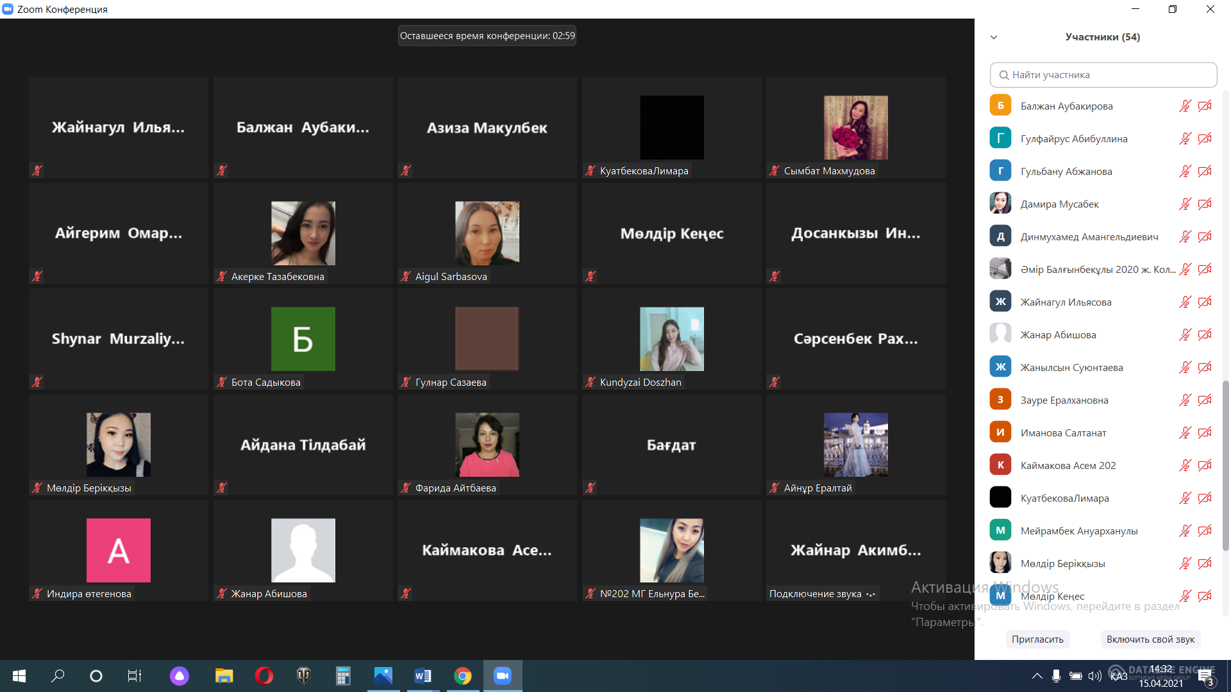1231x692 pixels.
Task: Click muted mic on Азиза Макулбек tile
Action: point(406,170)
